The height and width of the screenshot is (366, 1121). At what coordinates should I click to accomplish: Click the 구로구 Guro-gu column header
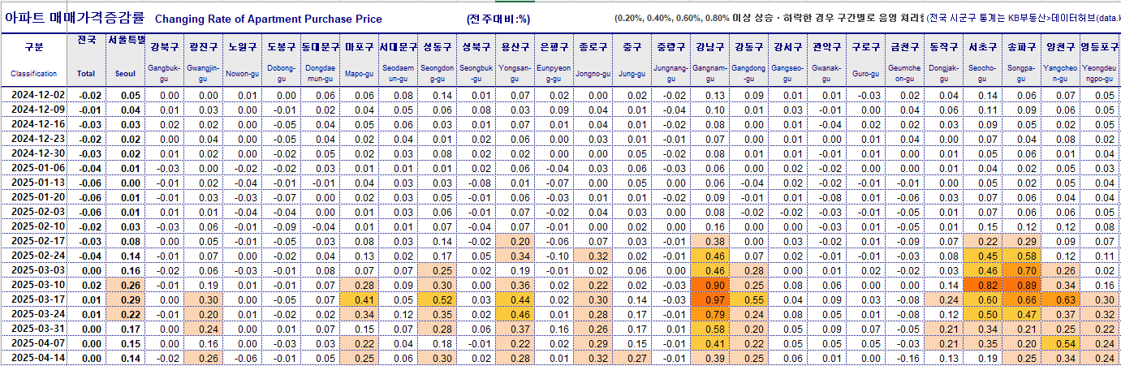(865, 59)
